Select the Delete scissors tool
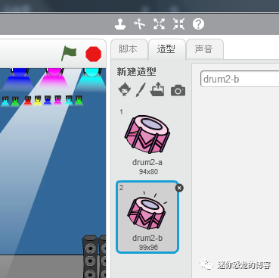This screenshot has width=279, height=278. coord(139,24)
